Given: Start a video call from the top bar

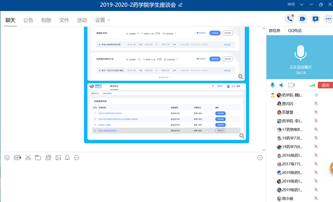Looking at the screenshot, I should click(302, 19).
